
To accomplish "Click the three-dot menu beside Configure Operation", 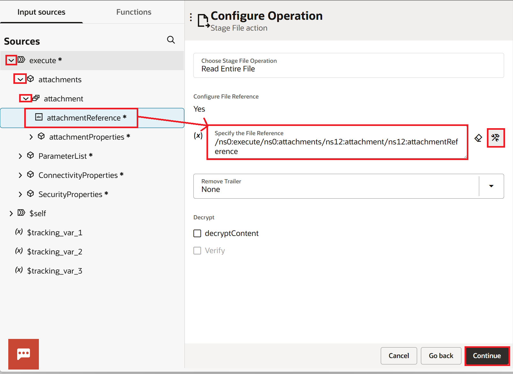I will click(191, 17).
